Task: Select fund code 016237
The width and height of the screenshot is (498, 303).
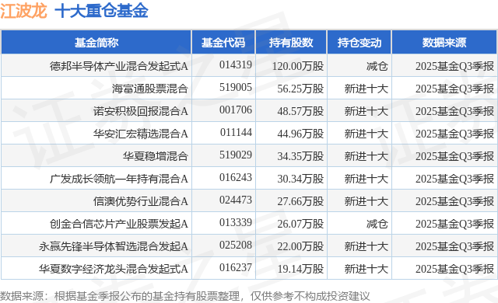Action: pos(236,267)
